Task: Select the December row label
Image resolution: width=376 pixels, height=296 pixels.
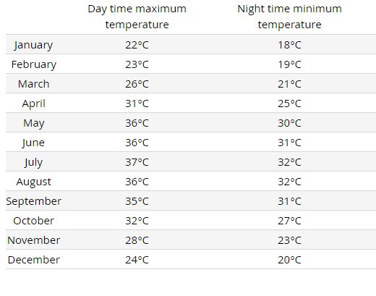Action: point(34,260)
